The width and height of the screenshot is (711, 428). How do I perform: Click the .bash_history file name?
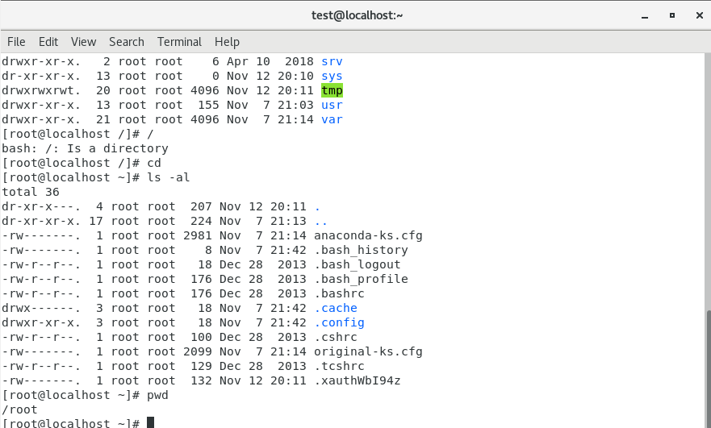(x=361, y=250)
